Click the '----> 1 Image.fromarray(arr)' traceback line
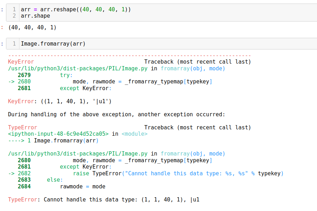 53,141
